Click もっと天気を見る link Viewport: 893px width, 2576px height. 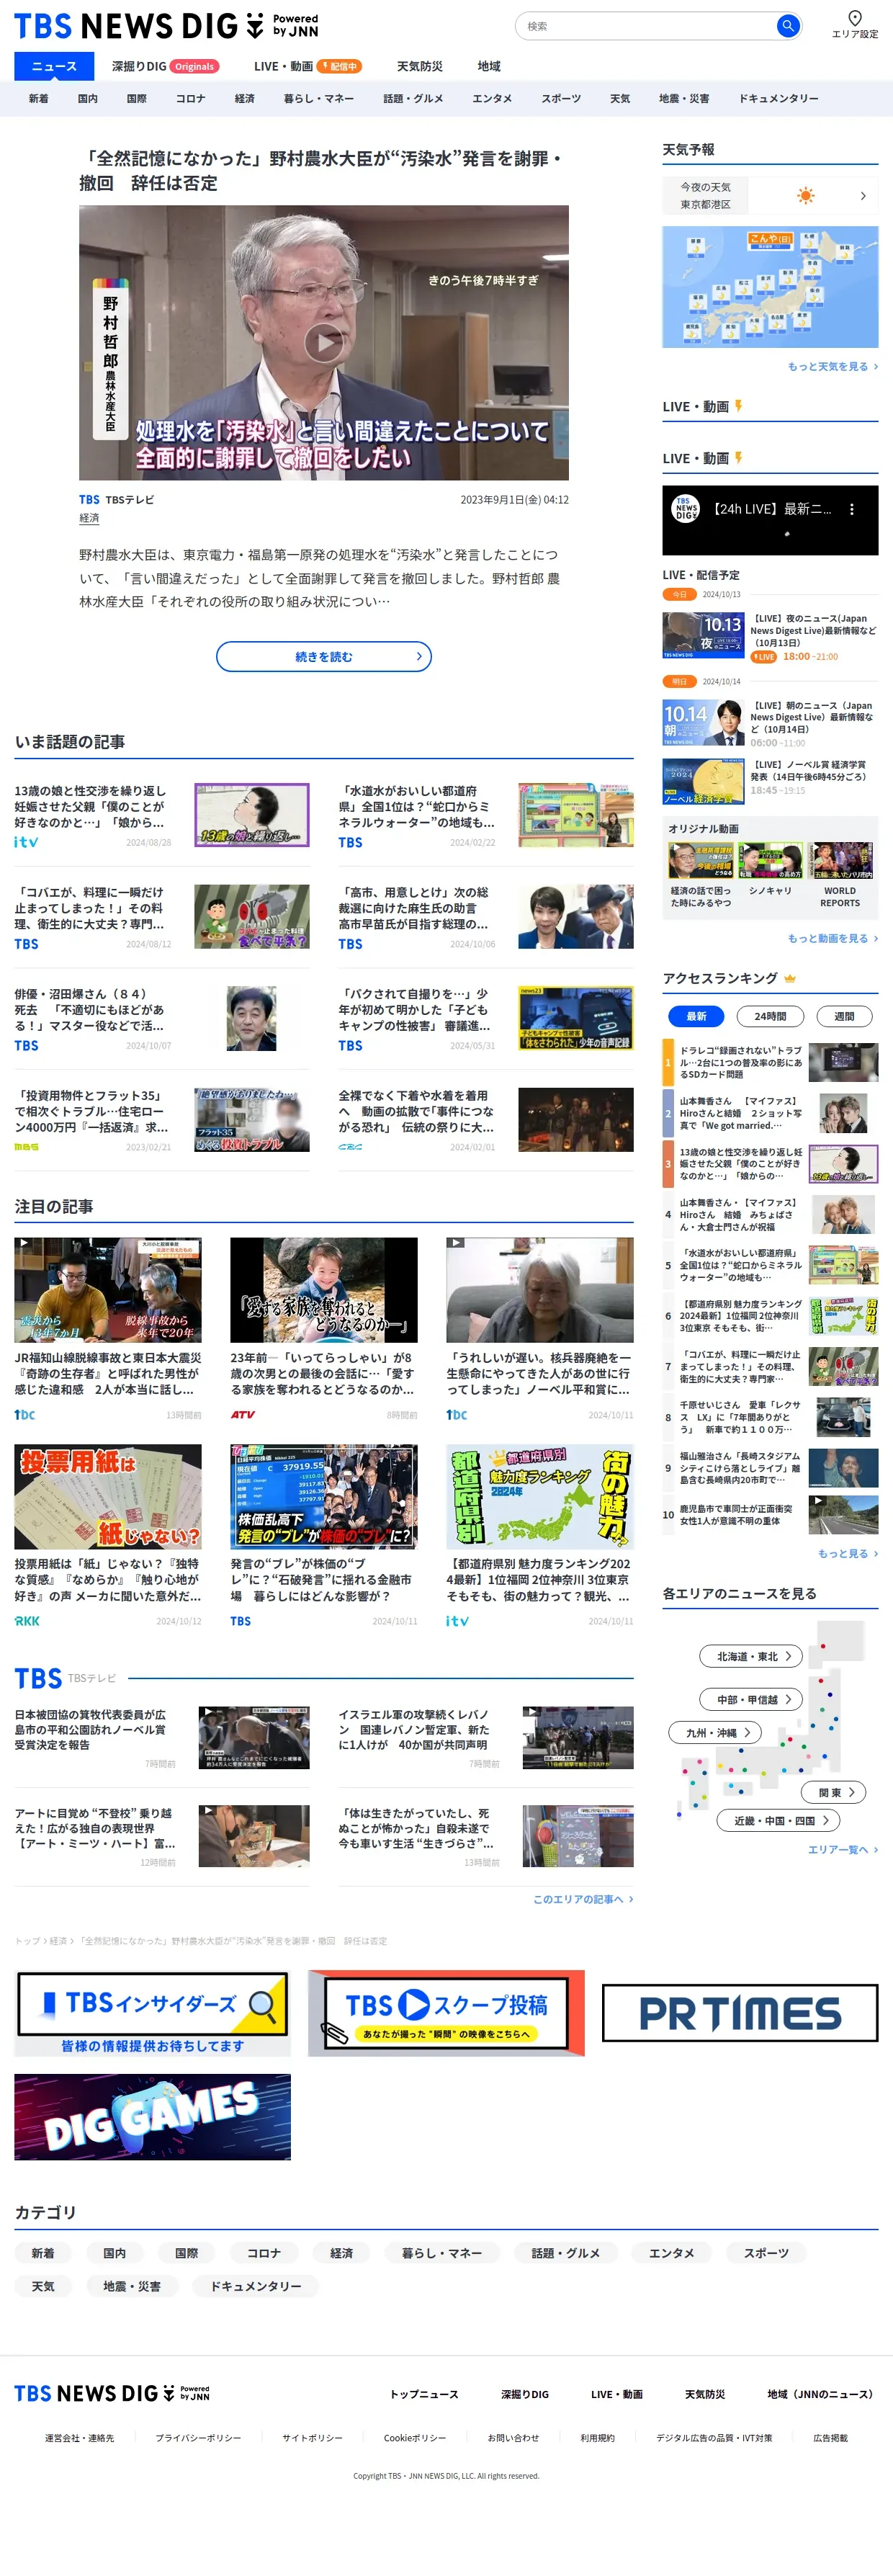coord(832,366)
